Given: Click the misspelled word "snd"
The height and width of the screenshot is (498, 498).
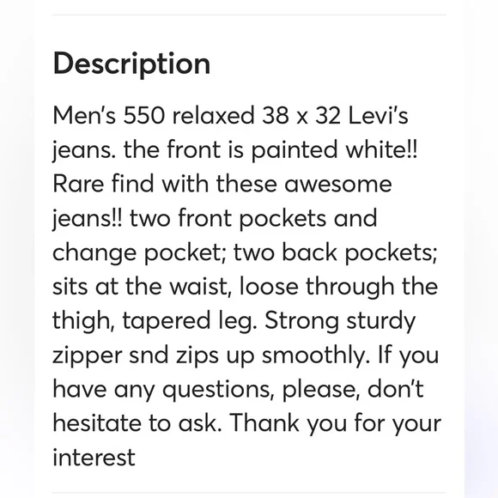Looking at the screenshot, I should [149, 355].
